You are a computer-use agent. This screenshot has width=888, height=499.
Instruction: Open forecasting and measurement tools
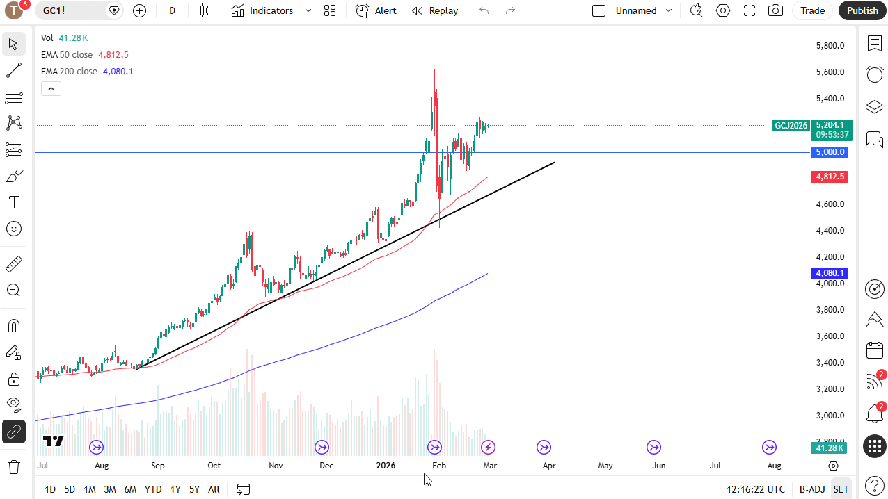tap(14, 149)
